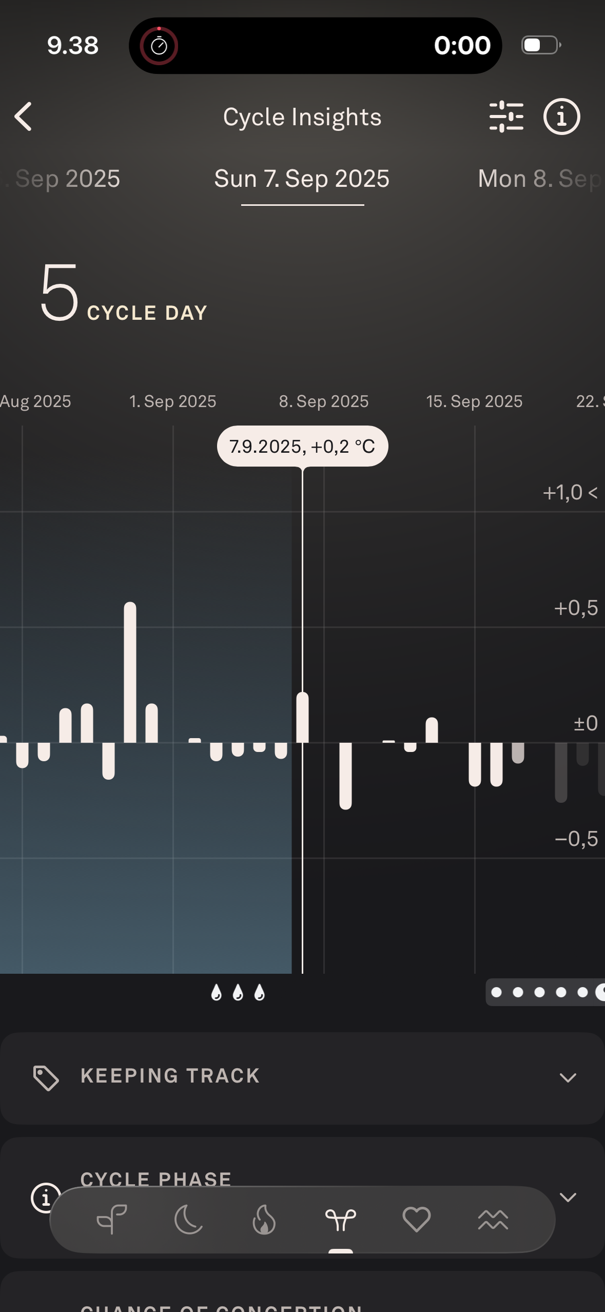The width and height of the screenshot is (605, 1312).
Task: Expand the Keeping Track section
Action: 568,1077
